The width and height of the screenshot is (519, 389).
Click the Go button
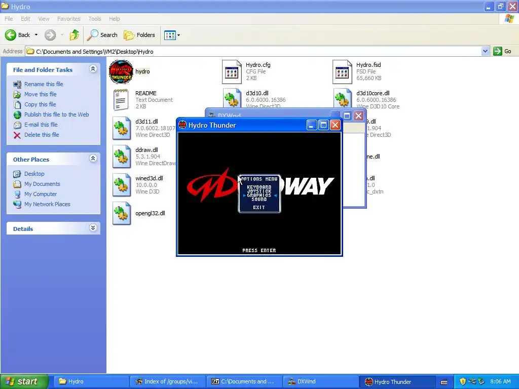[502, 51]
